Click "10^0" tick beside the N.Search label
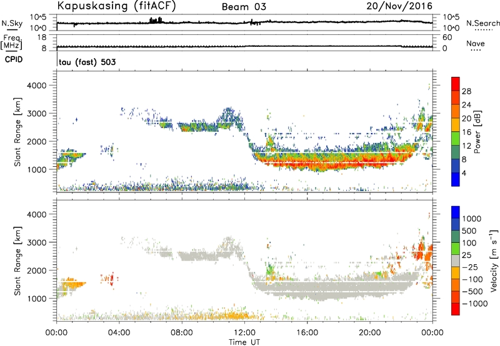This screenshot has height=346, width=500. [x=451, y=28]
